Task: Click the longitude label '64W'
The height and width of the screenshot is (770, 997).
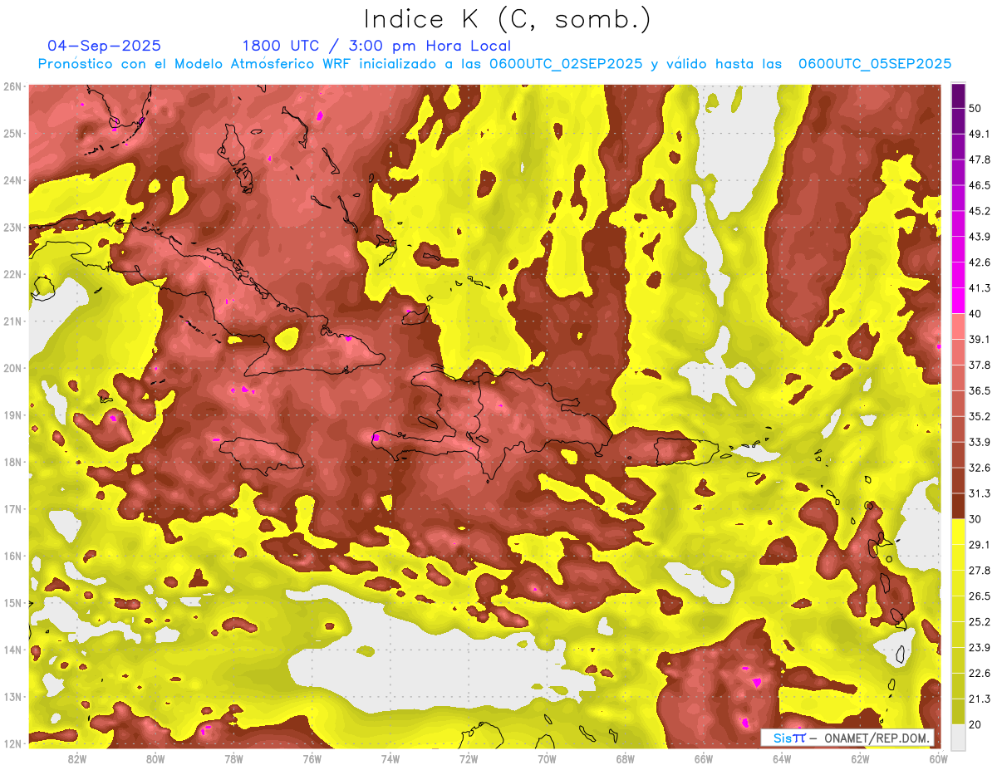Action: coord(782,759)
